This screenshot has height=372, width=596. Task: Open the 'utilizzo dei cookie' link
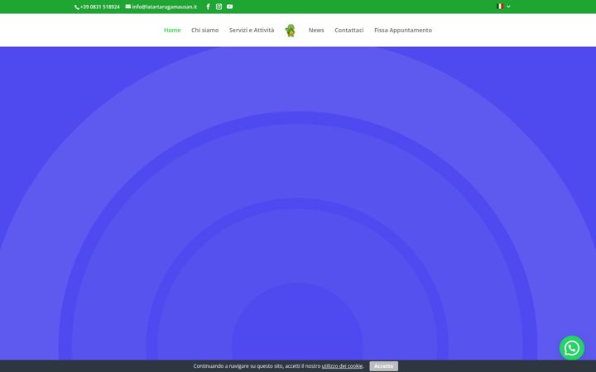coord(342,366)
